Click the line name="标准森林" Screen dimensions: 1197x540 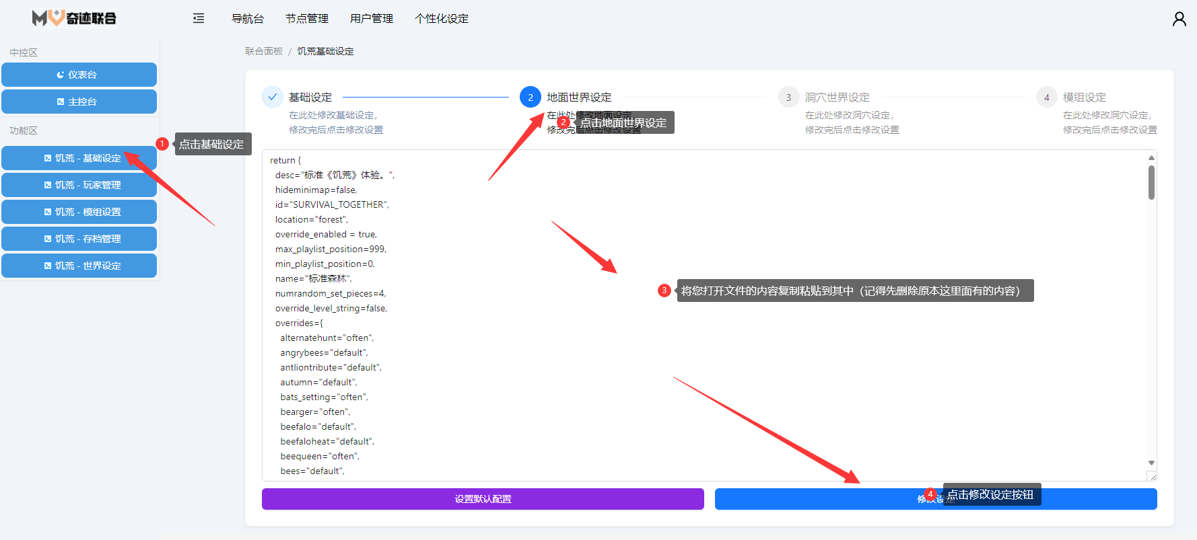[313, 278]
